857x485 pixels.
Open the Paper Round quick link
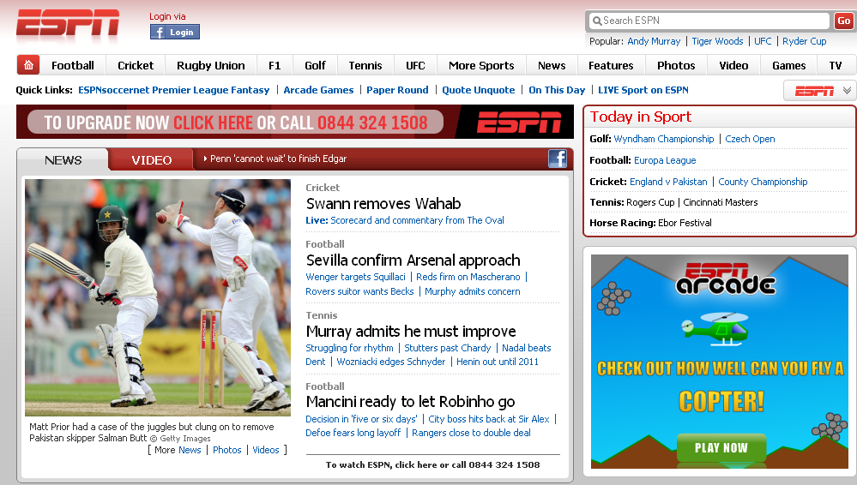pyautogui.click(x=397, y=90)
